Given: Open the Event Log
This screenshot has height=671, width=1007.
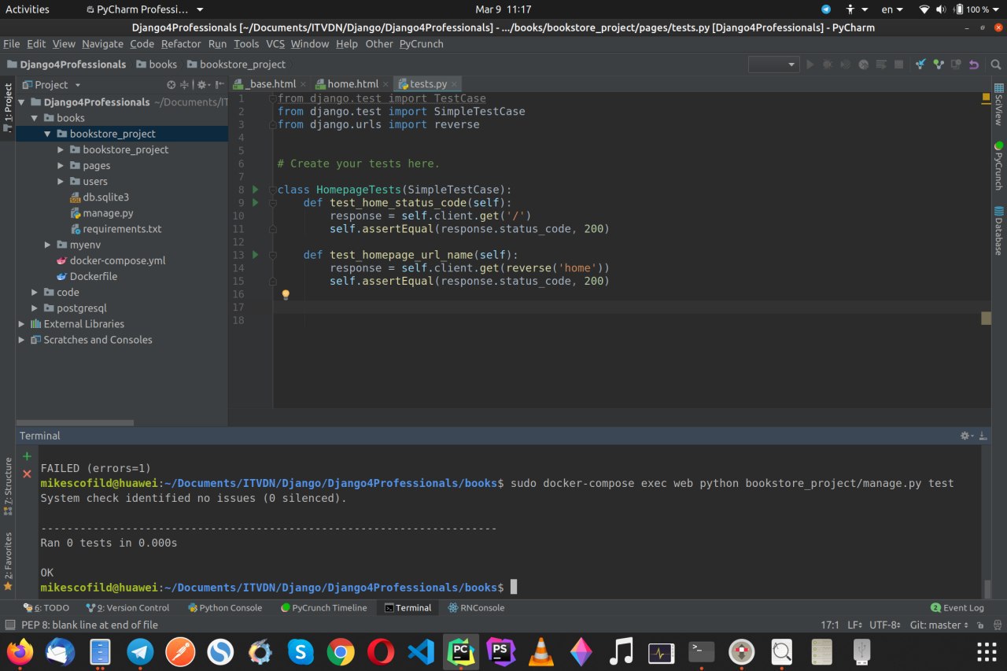Looking at the screenshot, I should pos(957,608).
